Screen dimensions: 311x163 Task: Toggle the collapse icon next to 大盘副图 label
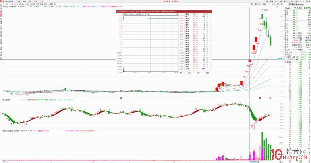(x=3, y=100)
